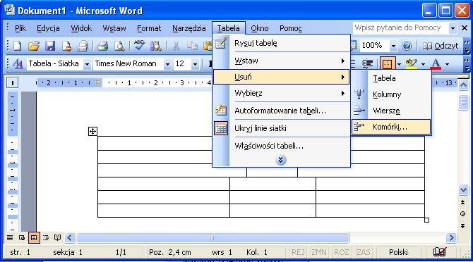Open Print Preview with the magnifier icon
Screen dimensions: 473x262
coord(119,46)
